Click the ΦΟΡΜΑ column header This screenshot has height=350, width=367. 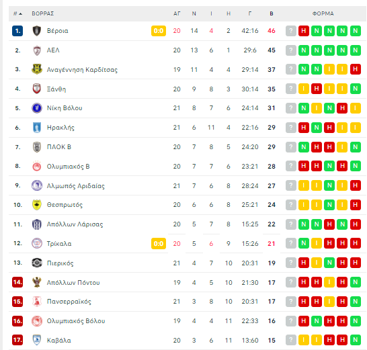[323, 14]
